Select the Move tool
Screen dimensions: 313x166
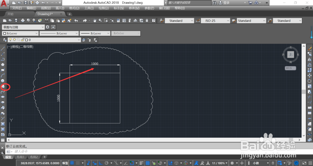(x=310, y=75)
